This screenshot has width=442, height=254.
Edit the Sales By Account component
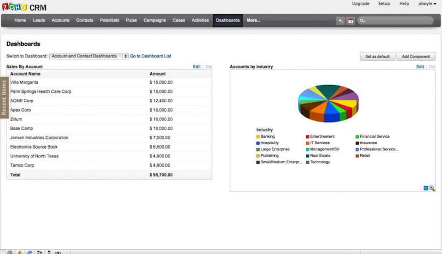[196, 66]
